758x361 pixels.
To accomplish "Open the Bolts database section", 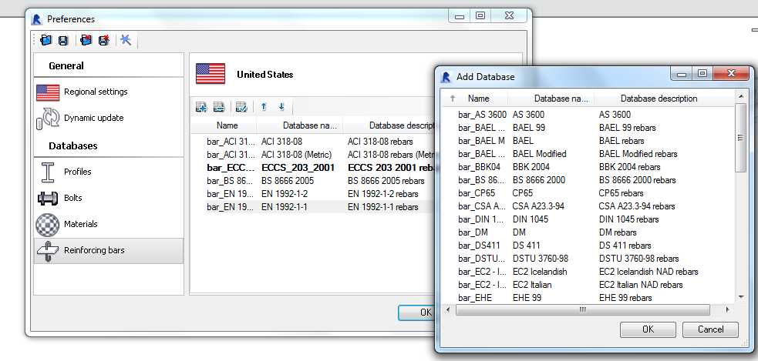I will (109, 198).
